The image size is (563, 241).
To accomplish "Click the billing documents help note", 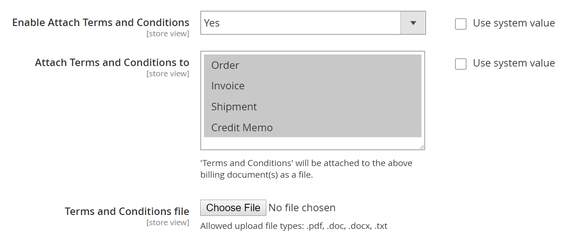I will pyautogui.click(x=306, y=169).
